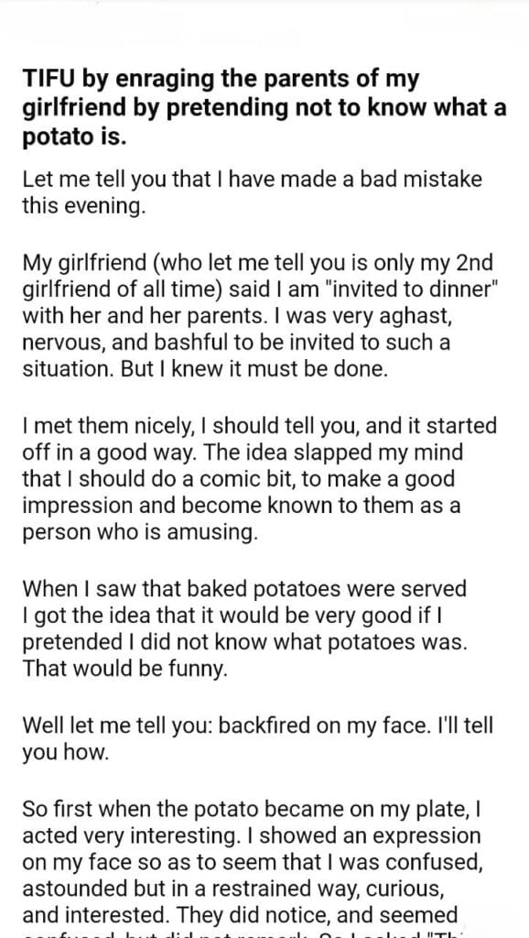Select the paragraph beginning "My girlfriend (who let me"
The width and height of the screenshot is (529, 938).
[260, 315]
